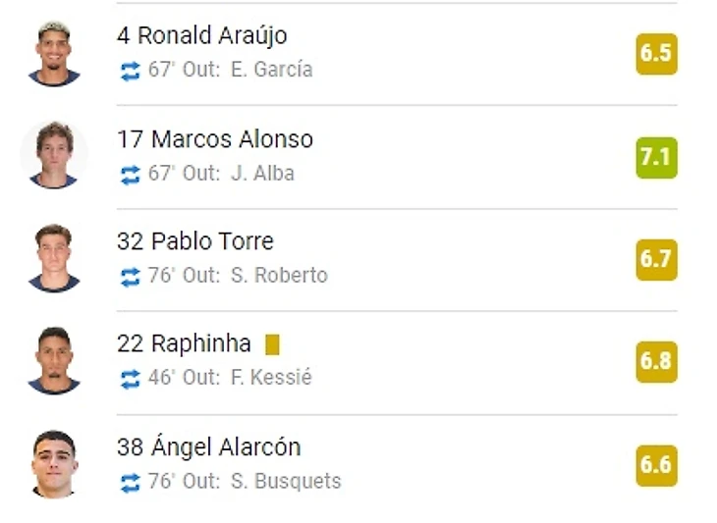
Task: Click Raphinha's yellow card icon
Action: click(x=272, y=344)
